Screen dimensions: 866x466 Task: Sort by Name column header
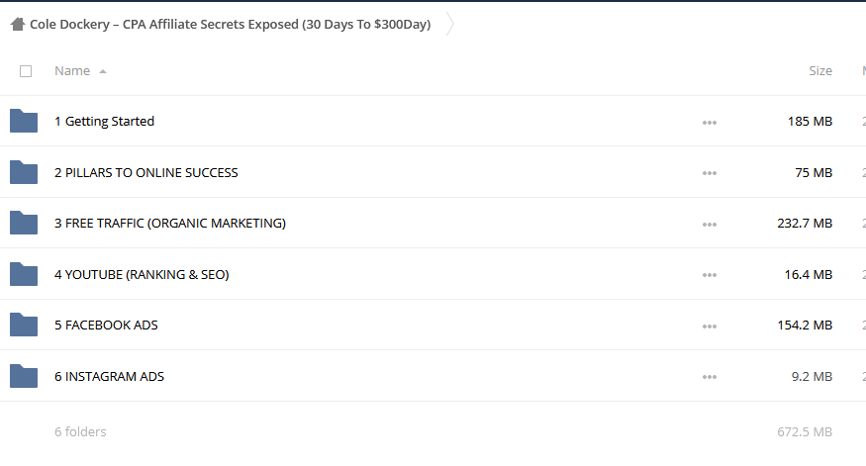[x=72, y=70]
